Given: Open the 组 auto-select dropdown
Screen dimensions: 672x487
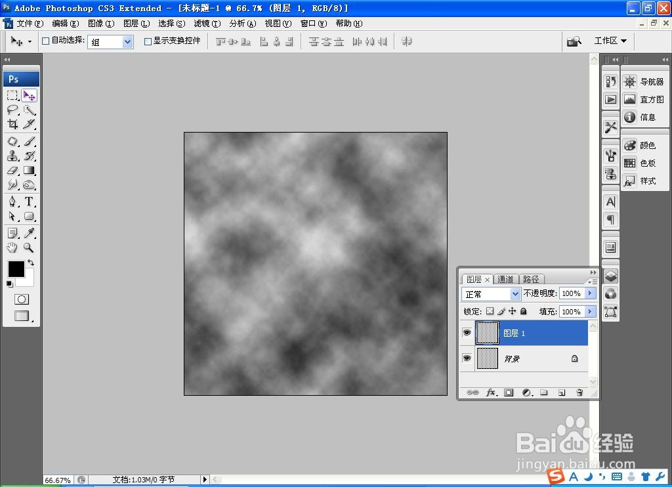Looking at the screenshot, I should click(x=127, y=41).
